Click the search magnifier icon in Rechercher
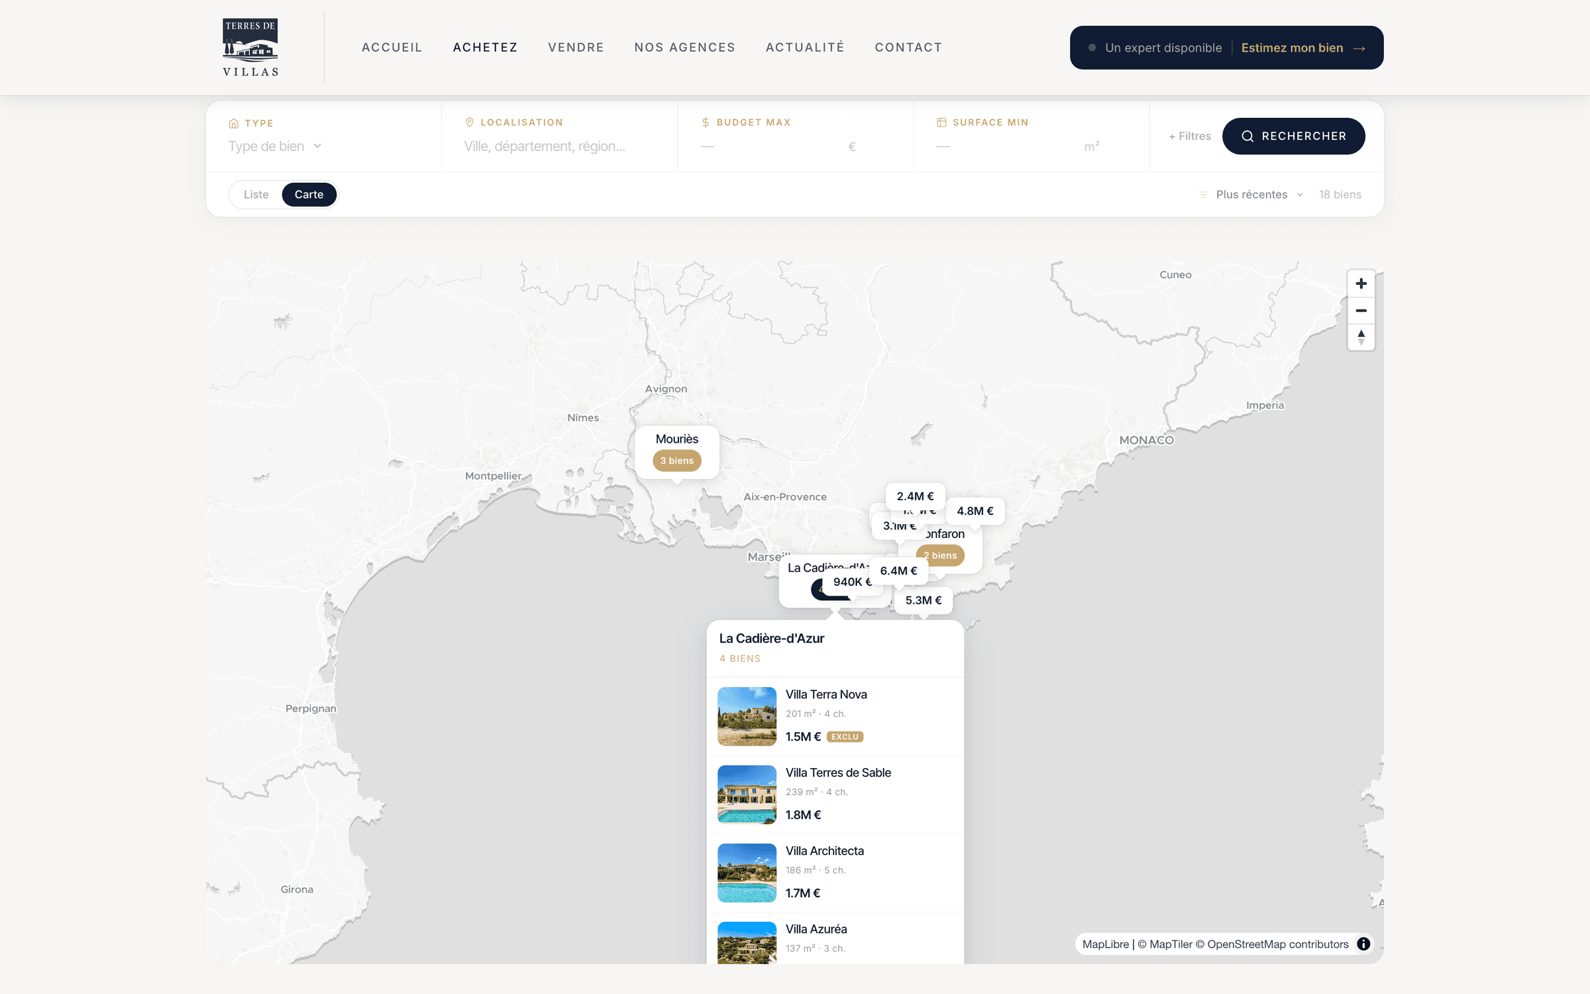Screen dimensions: 1590x994 coord(1247,136)
